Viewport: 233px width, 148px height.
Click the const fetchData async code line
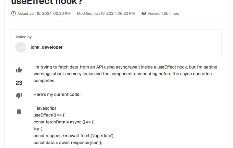click(63, 122)
